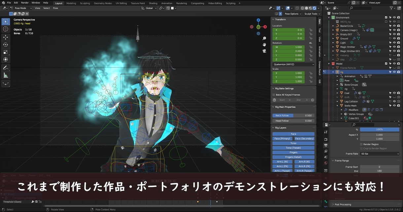The width and height of the screenshot is (403, 212).
Task: Click the outliner filter funnel icon
Action: pyautogui.click(x=392, y=8)
